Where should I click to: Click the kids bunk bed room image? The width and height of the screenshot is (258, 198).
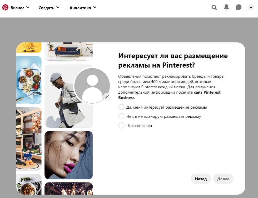tap(29, 139)
